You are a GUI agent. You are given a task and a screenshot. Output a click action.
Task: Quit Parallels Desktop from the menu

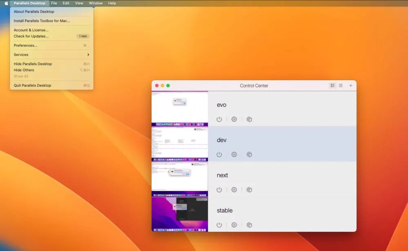pyautogui.click(x=51, y=85)
